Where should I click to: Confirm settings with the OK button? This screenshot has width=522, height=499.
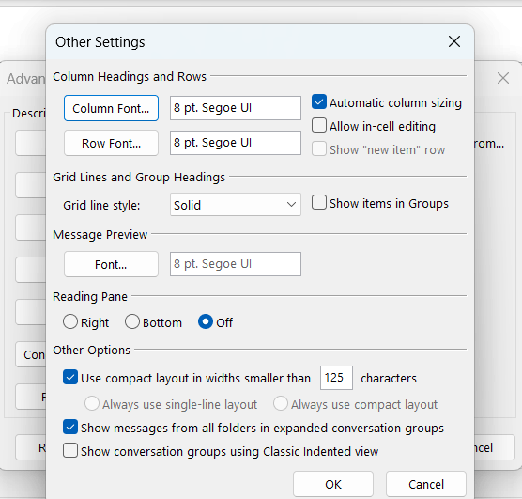(x=333, y=484)
